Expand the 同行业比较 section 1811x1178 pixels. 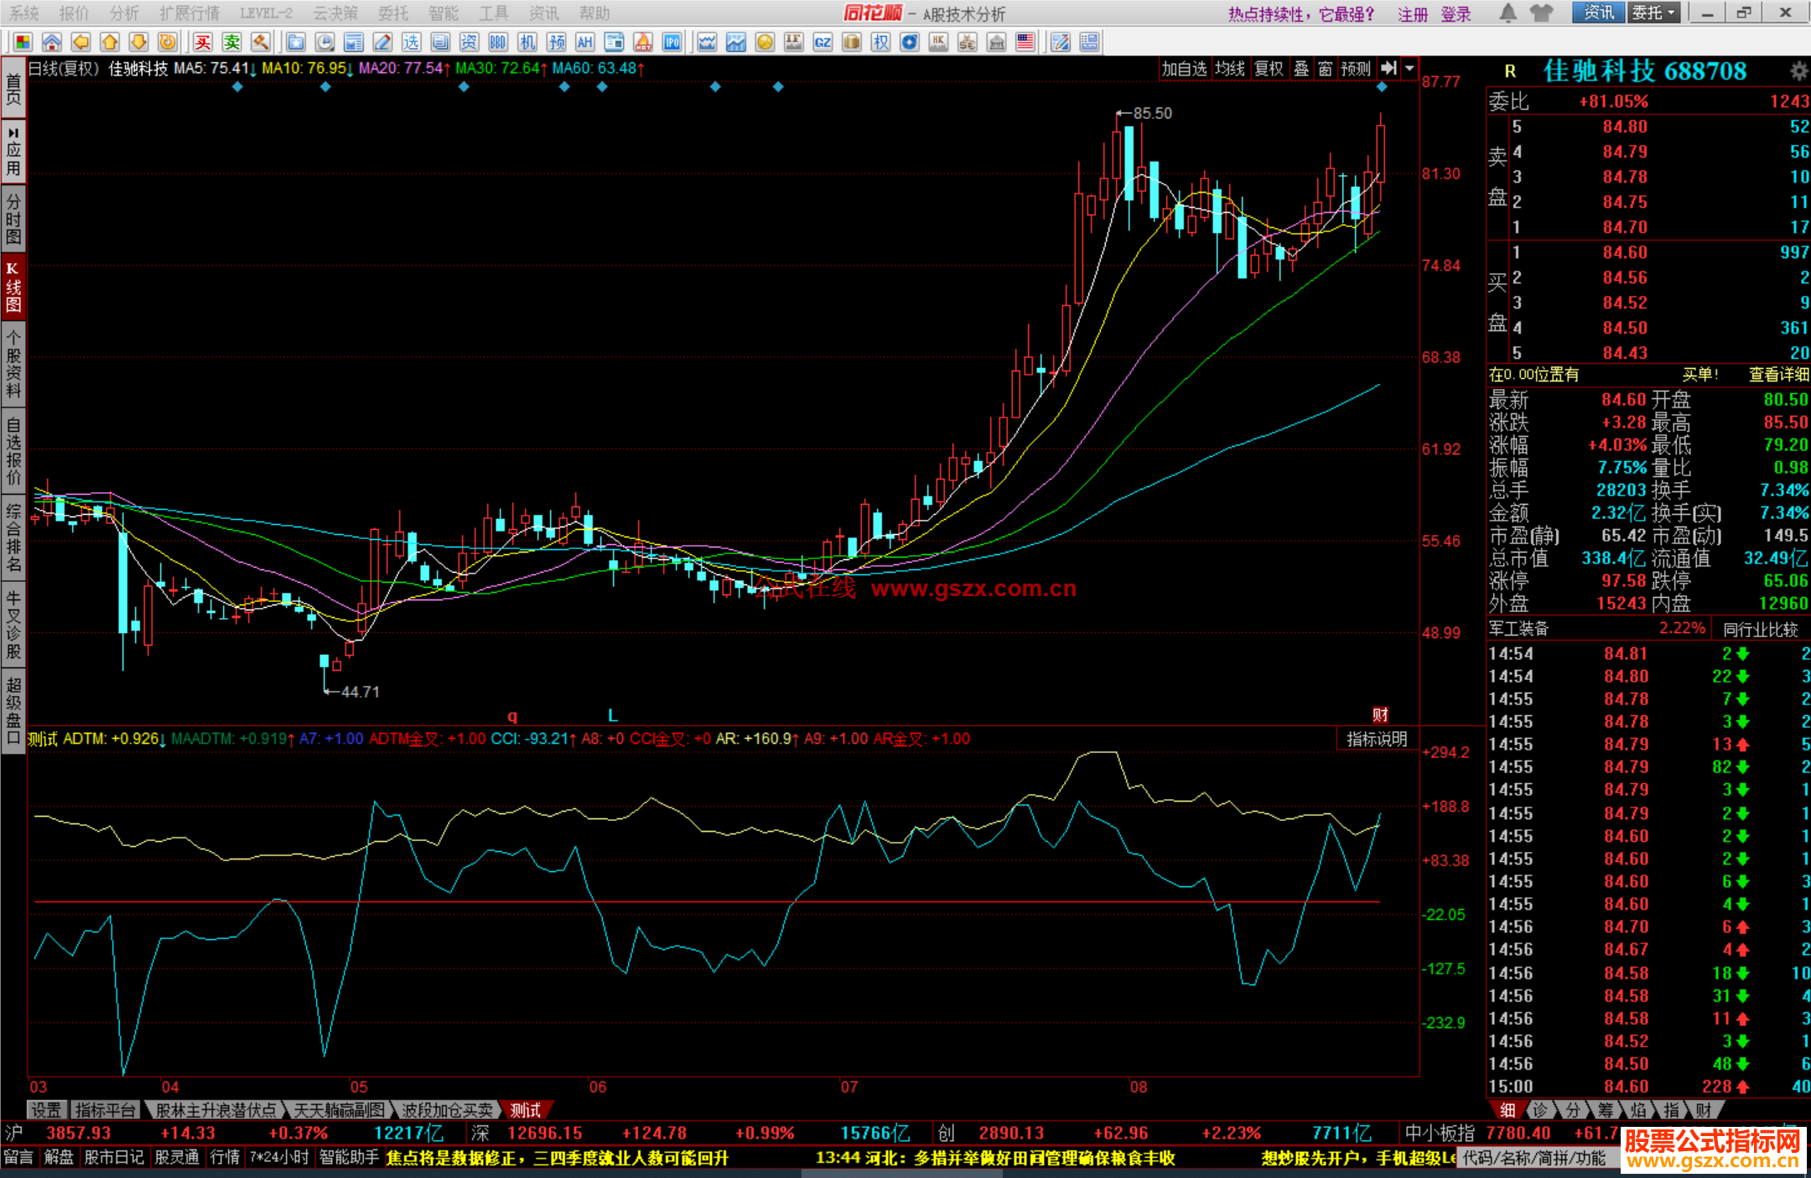1760,629
